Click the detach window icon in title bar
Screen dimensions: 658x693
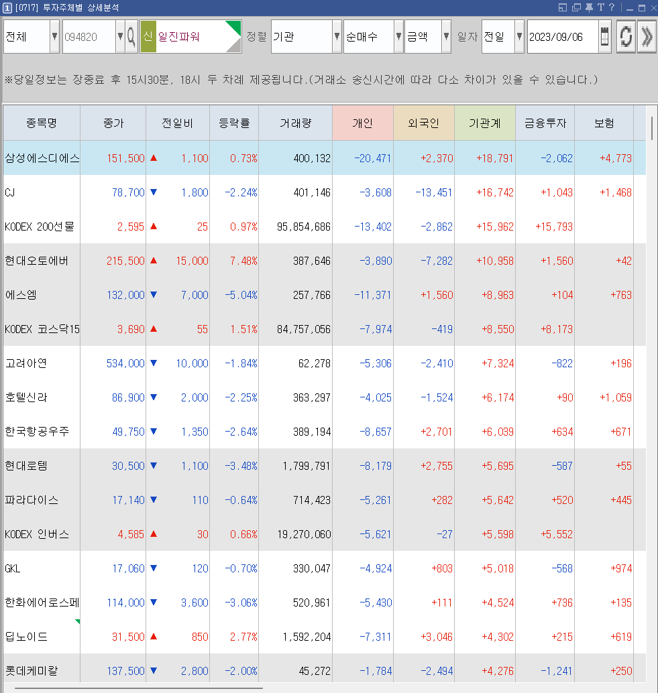(x=576, y=7)
